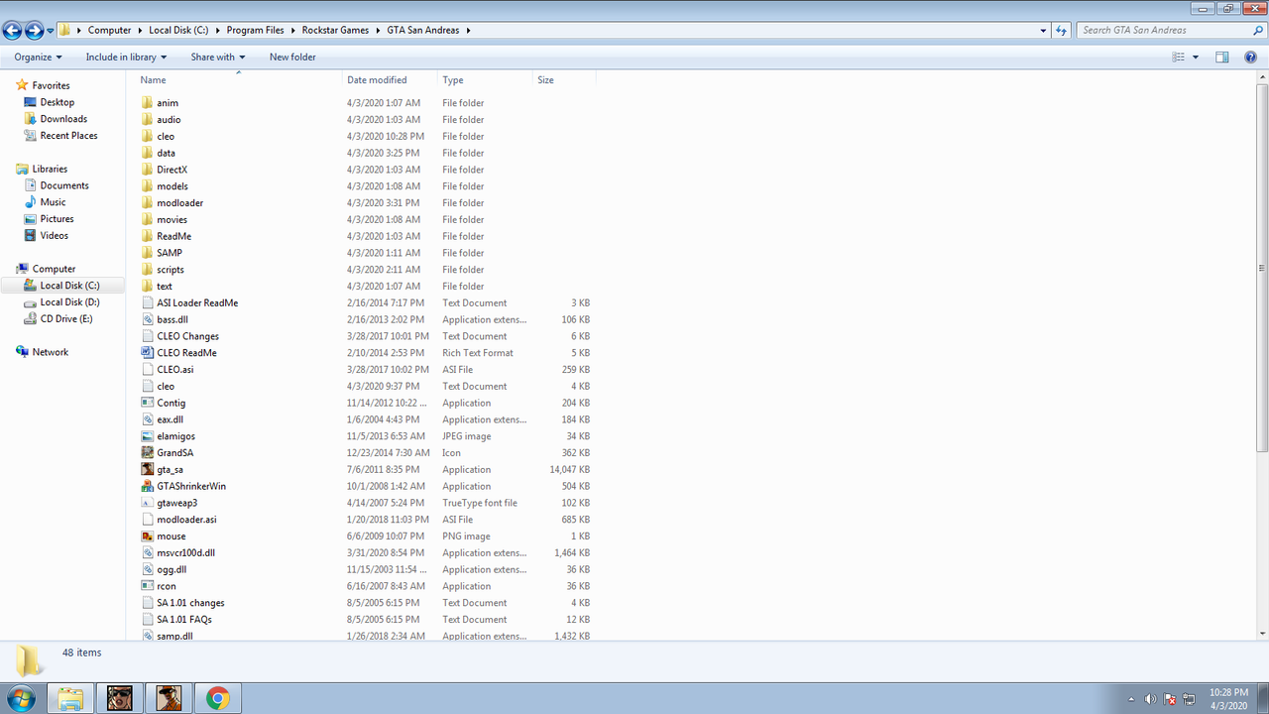1269x714 pixels.
Task: Click Computer in the breadcrumb path
Action: 109,31
